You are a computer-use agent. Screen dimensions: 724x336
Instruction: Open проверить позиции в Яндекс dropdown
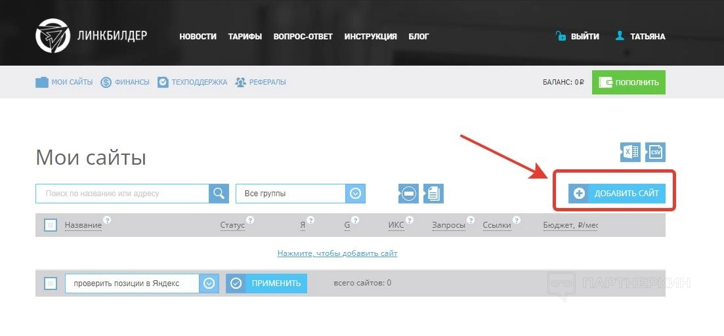(x=142, y=283)
